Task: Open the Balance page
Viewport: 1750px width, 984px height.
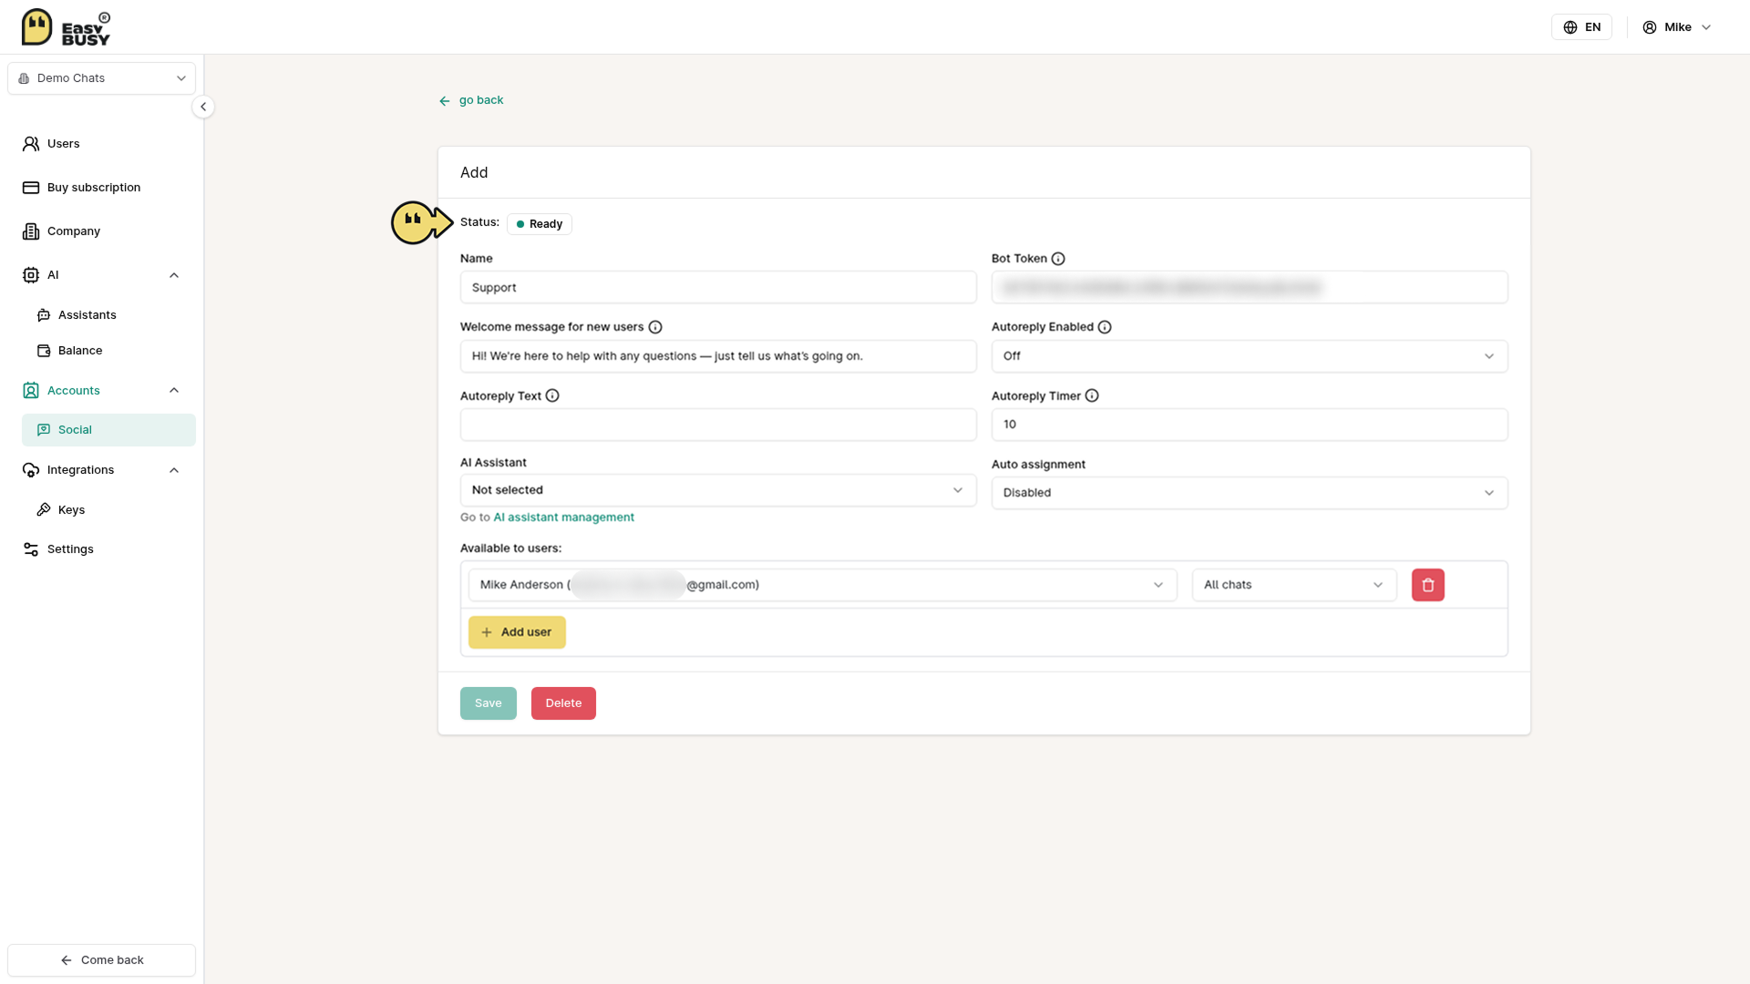Action: coord(80,351)
